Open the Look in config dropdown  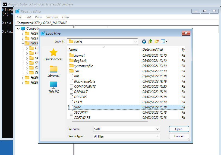click(x=135, y=41)
